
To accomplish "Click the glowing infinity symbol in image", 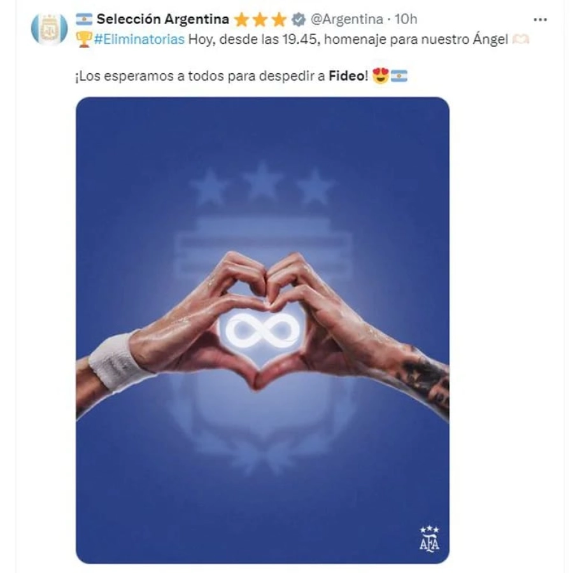I will [263, 330].
